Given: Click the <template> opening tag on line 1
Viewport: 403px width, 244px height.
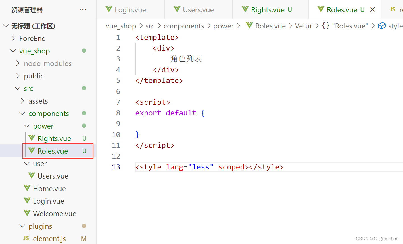Looking at the screenshot, I should (157, 37).
